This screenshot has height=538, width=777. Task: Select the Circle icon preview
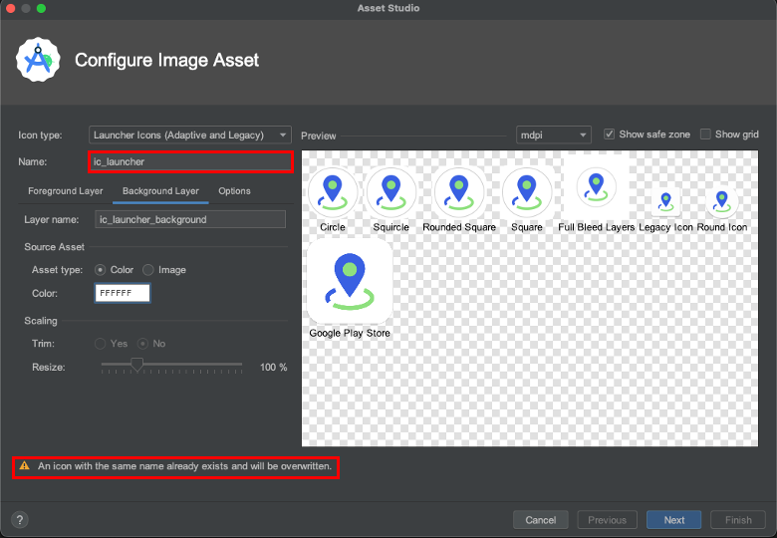tap(333, 192)
